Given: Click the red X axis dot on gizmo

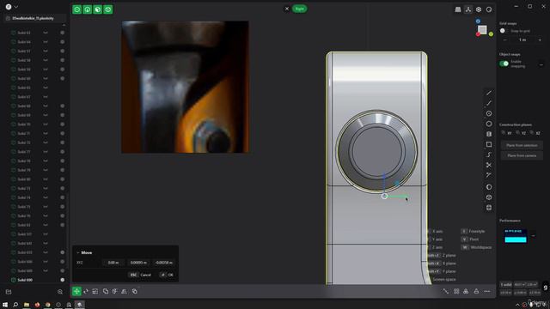Looking at the screenshot, I should pos(478,34).
